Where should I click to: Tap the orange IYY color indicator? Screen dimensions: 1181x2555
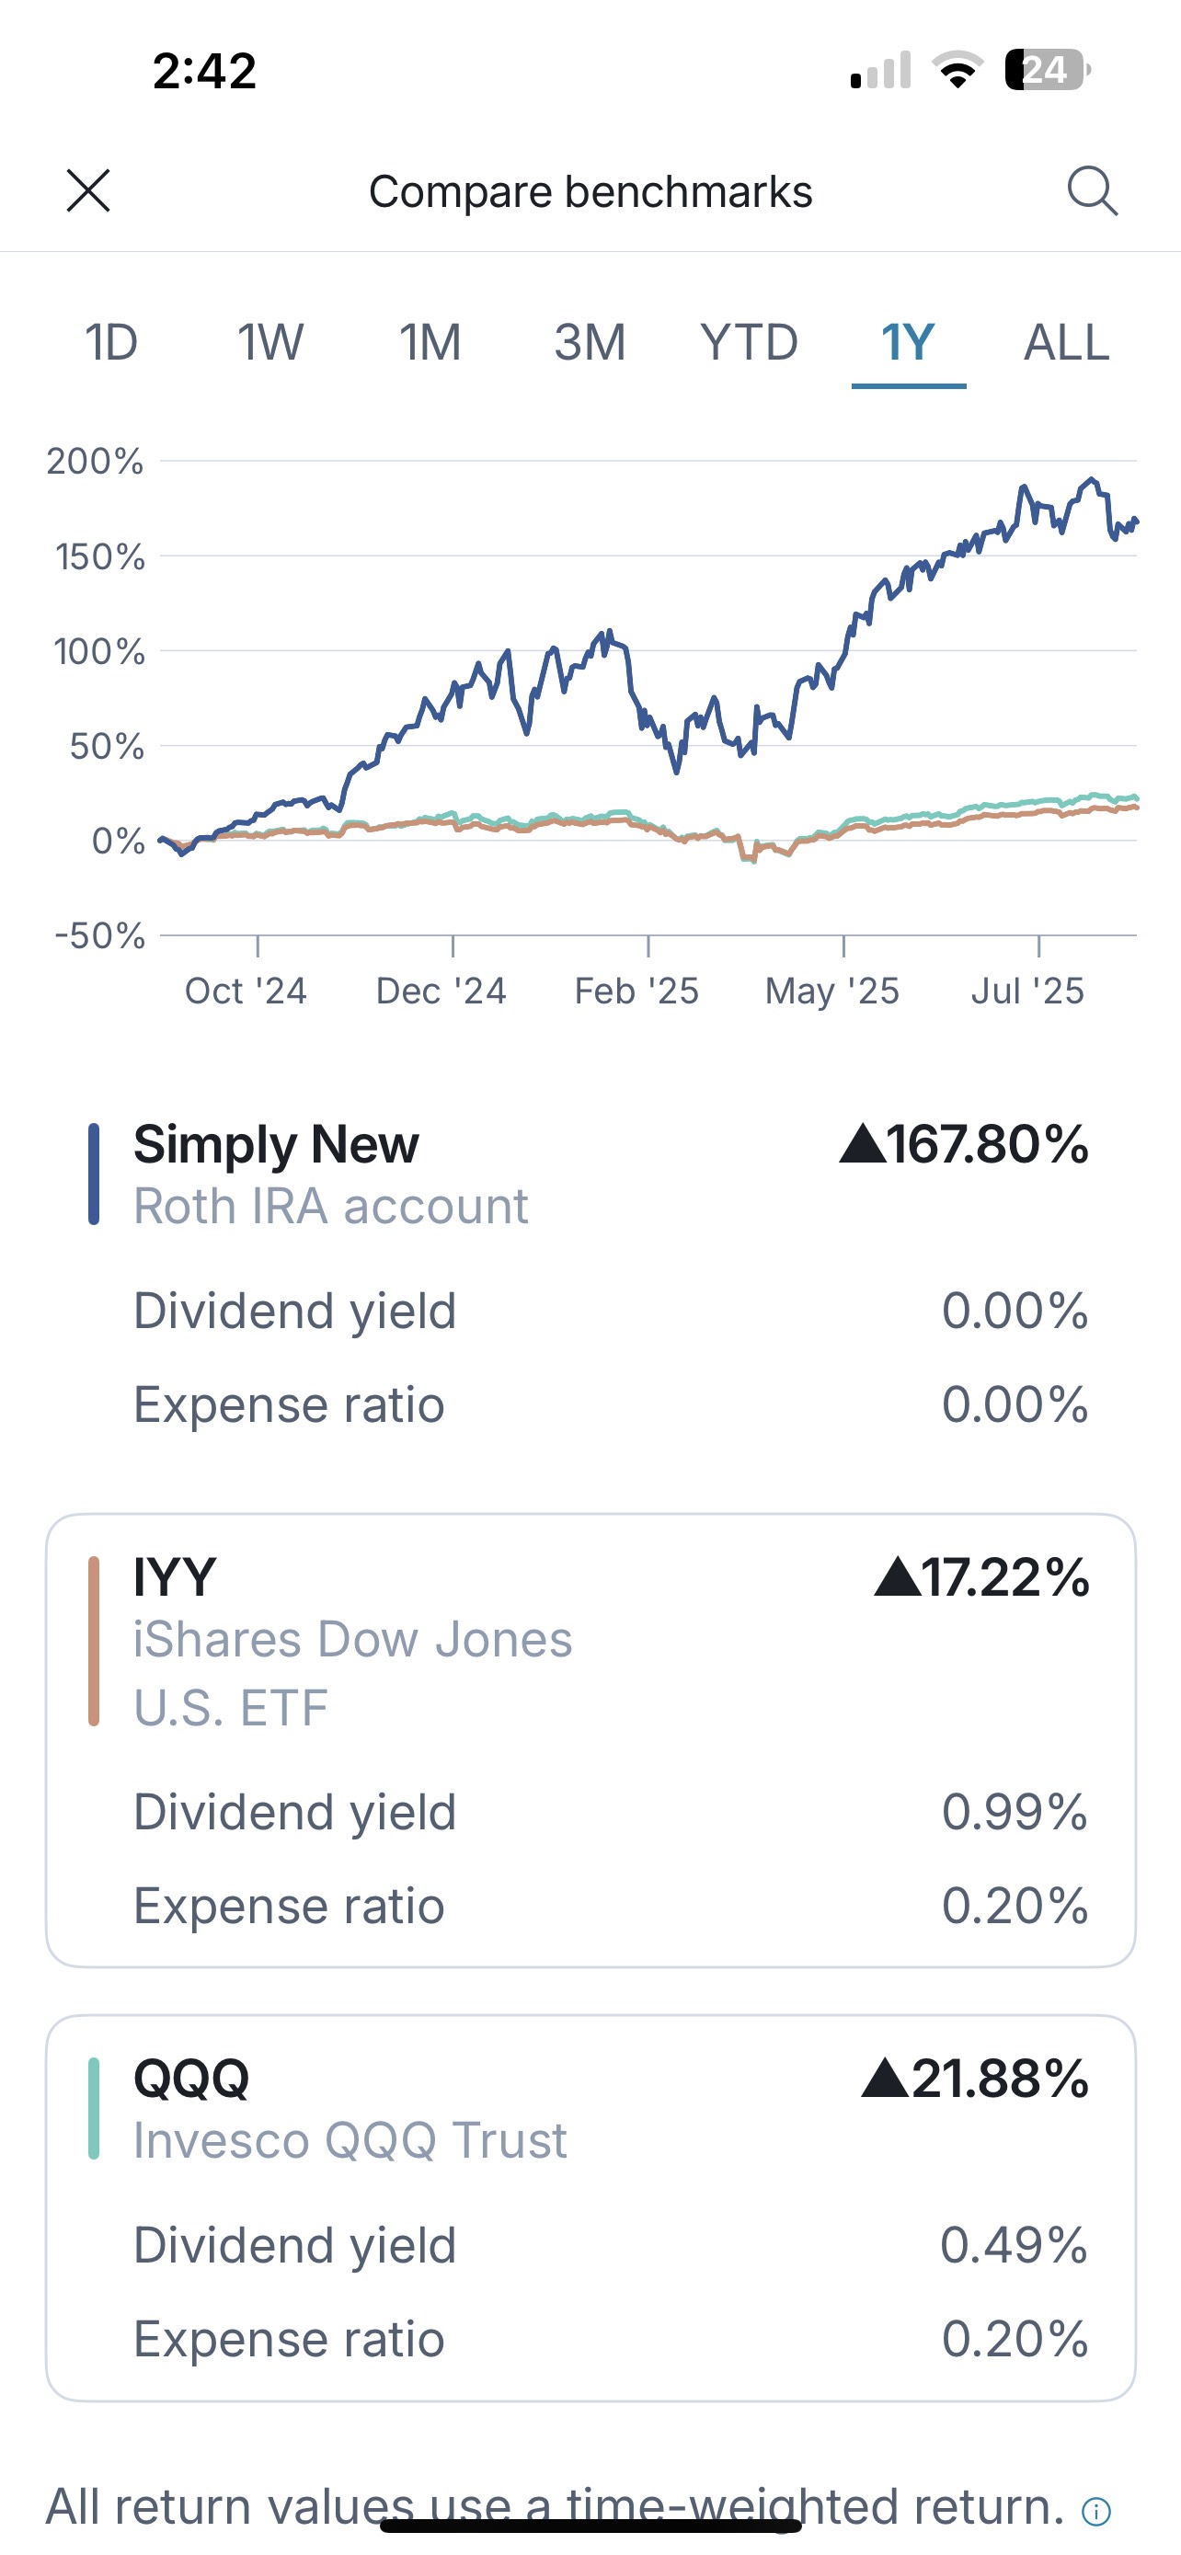94,1642
